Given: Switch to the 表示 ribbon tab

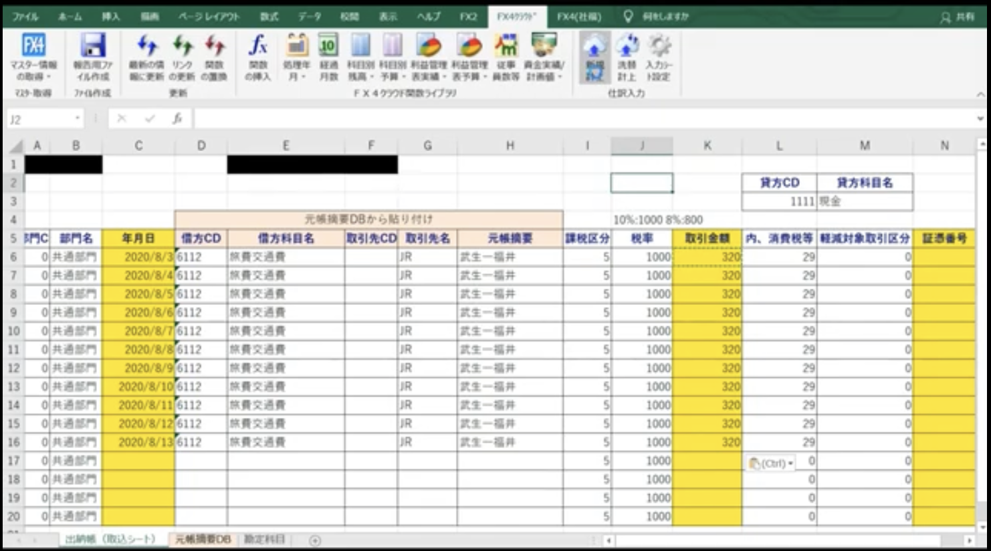Looking at the screenshot, I should pyautogui.click(x=388, y=17).
